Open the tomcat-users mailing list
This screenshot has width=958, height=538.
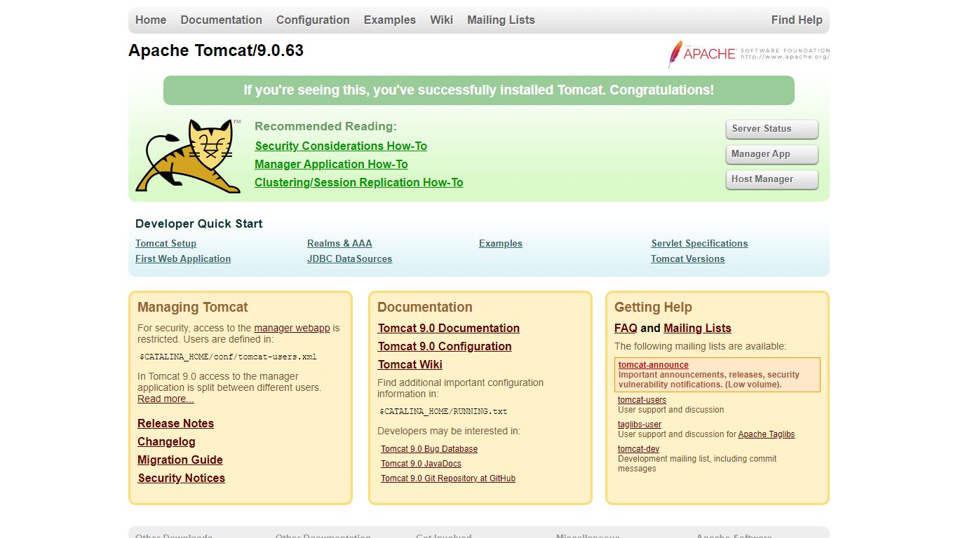pos(642,400)
